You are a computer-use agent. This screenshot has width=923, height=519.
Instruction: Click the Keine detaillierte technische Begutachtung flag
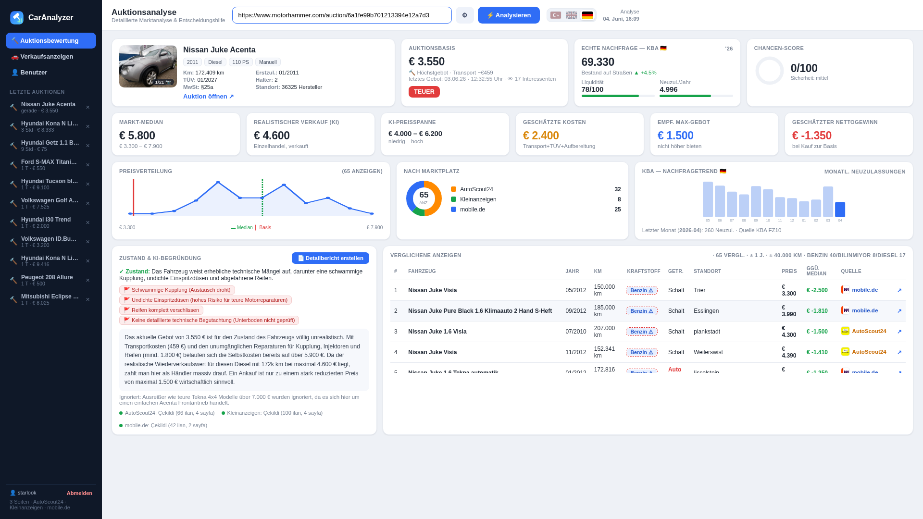coord(209,321)
